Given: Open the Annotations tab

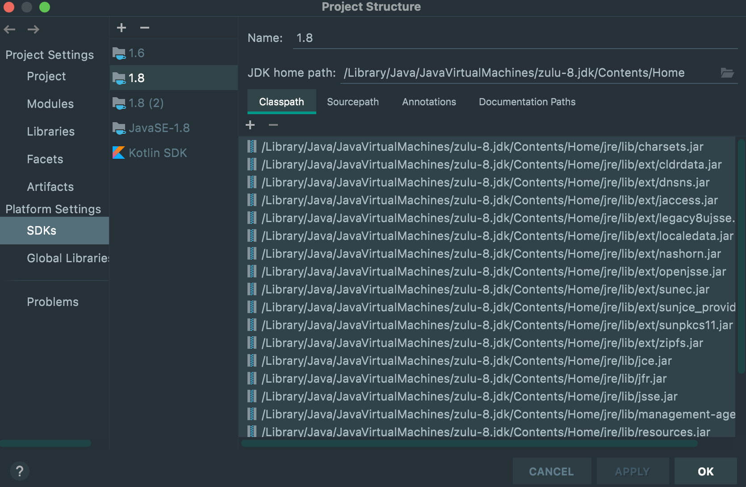Looking at the screenshot, I should click(429, 102).
